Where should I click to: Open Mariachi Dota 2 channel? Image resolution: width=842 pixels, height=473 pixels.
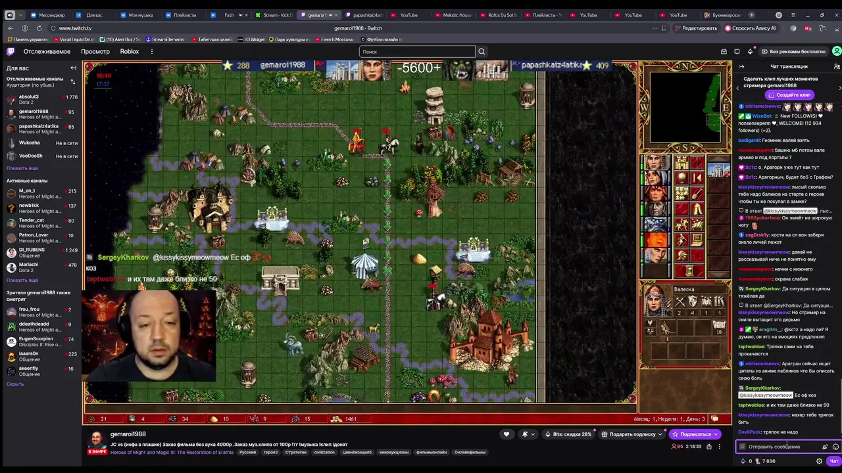pyautogui.click(x=41, y=267)
